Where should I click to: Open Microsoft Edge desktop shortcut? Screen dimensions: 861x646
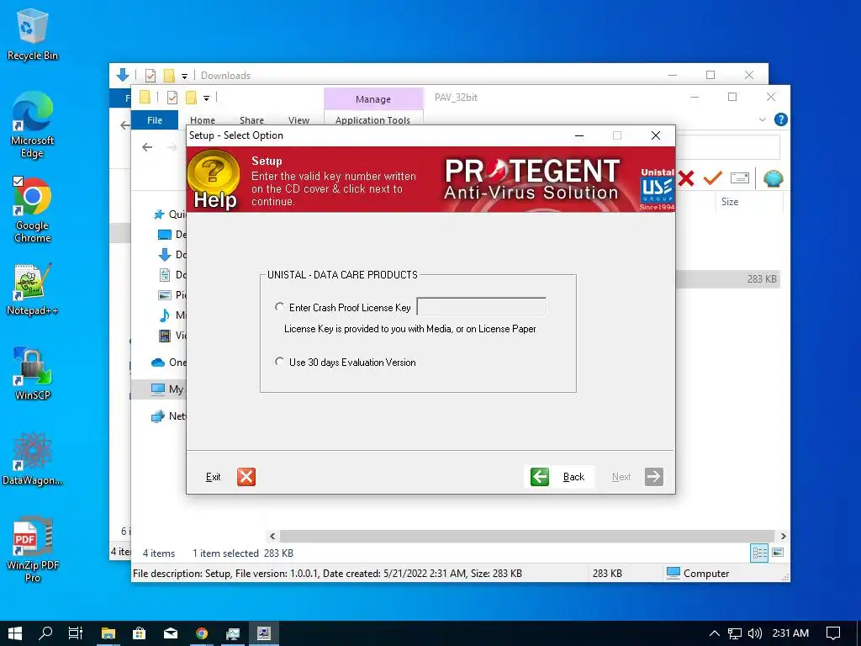click(33, 125)
